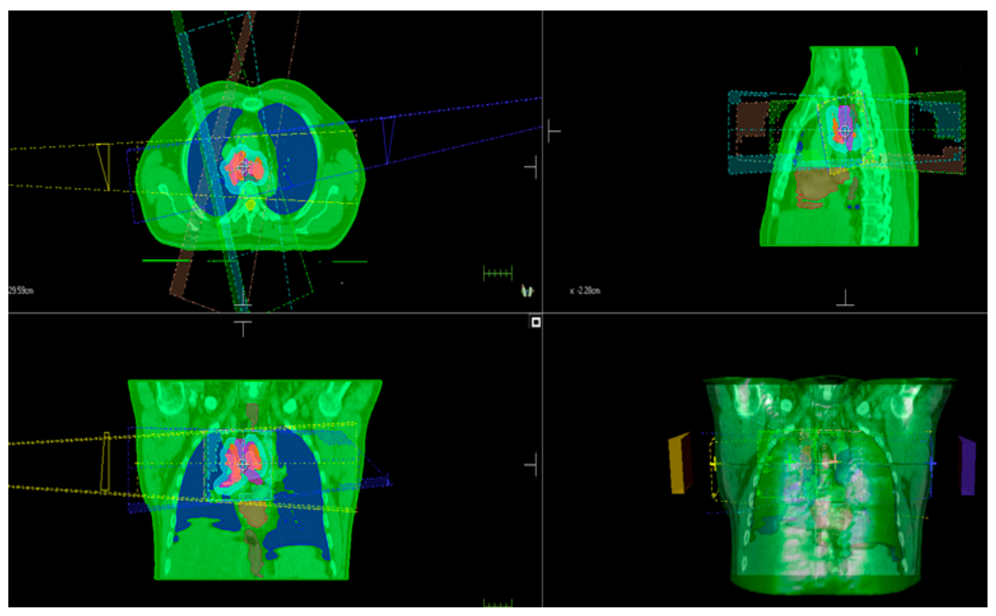Click the top slice marker in coronal view
The image size is (996, 616).
[243, 327]
